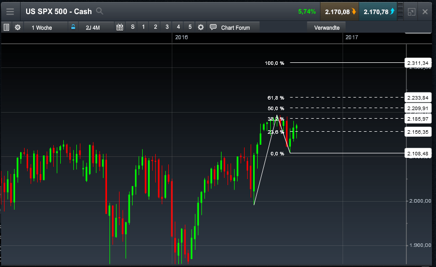
Task: Select chart preset 2
Action: [x=155, y=27]
